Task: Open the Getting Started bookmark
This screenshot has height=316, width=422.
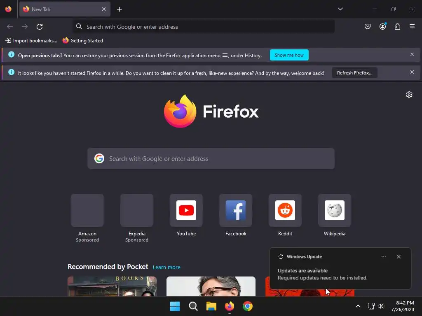Action: [83, 41]
